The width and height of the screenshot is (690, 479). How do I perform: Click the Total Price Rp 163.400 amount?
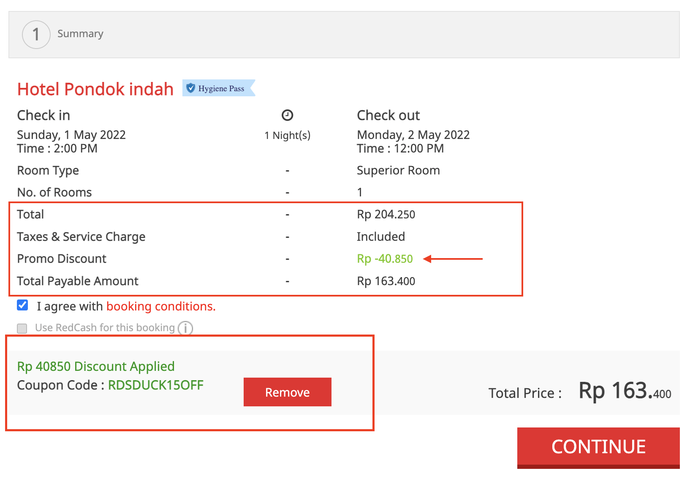[625, 391]
